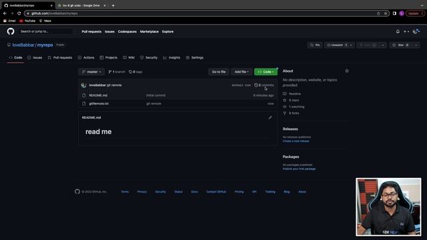The image size is (427, 240).
Task: Edit the README with the pencil icon
Action: click(x=270, y=117)
